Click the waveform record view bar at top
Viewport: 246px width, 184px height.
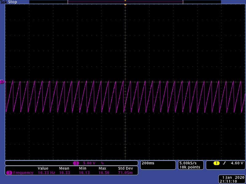coord(125,2)
